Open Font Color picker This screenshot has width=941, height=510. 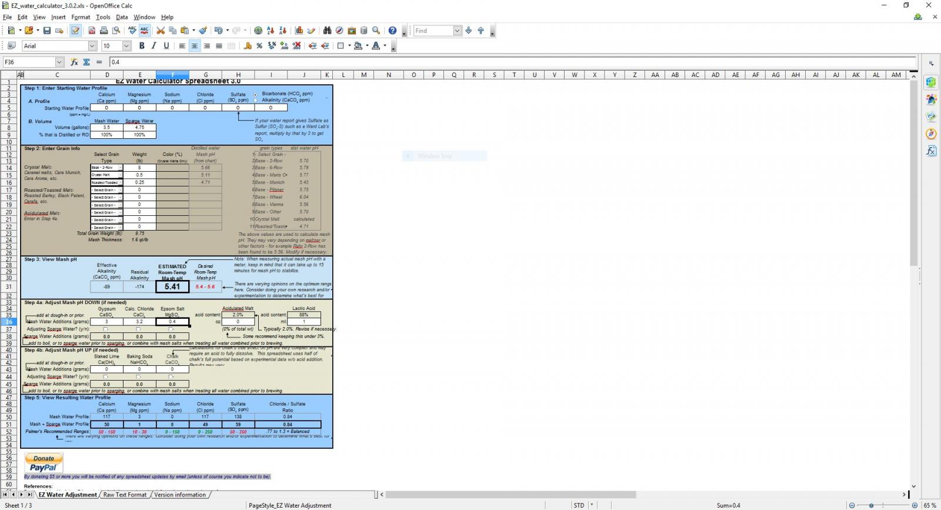(376, 46)
